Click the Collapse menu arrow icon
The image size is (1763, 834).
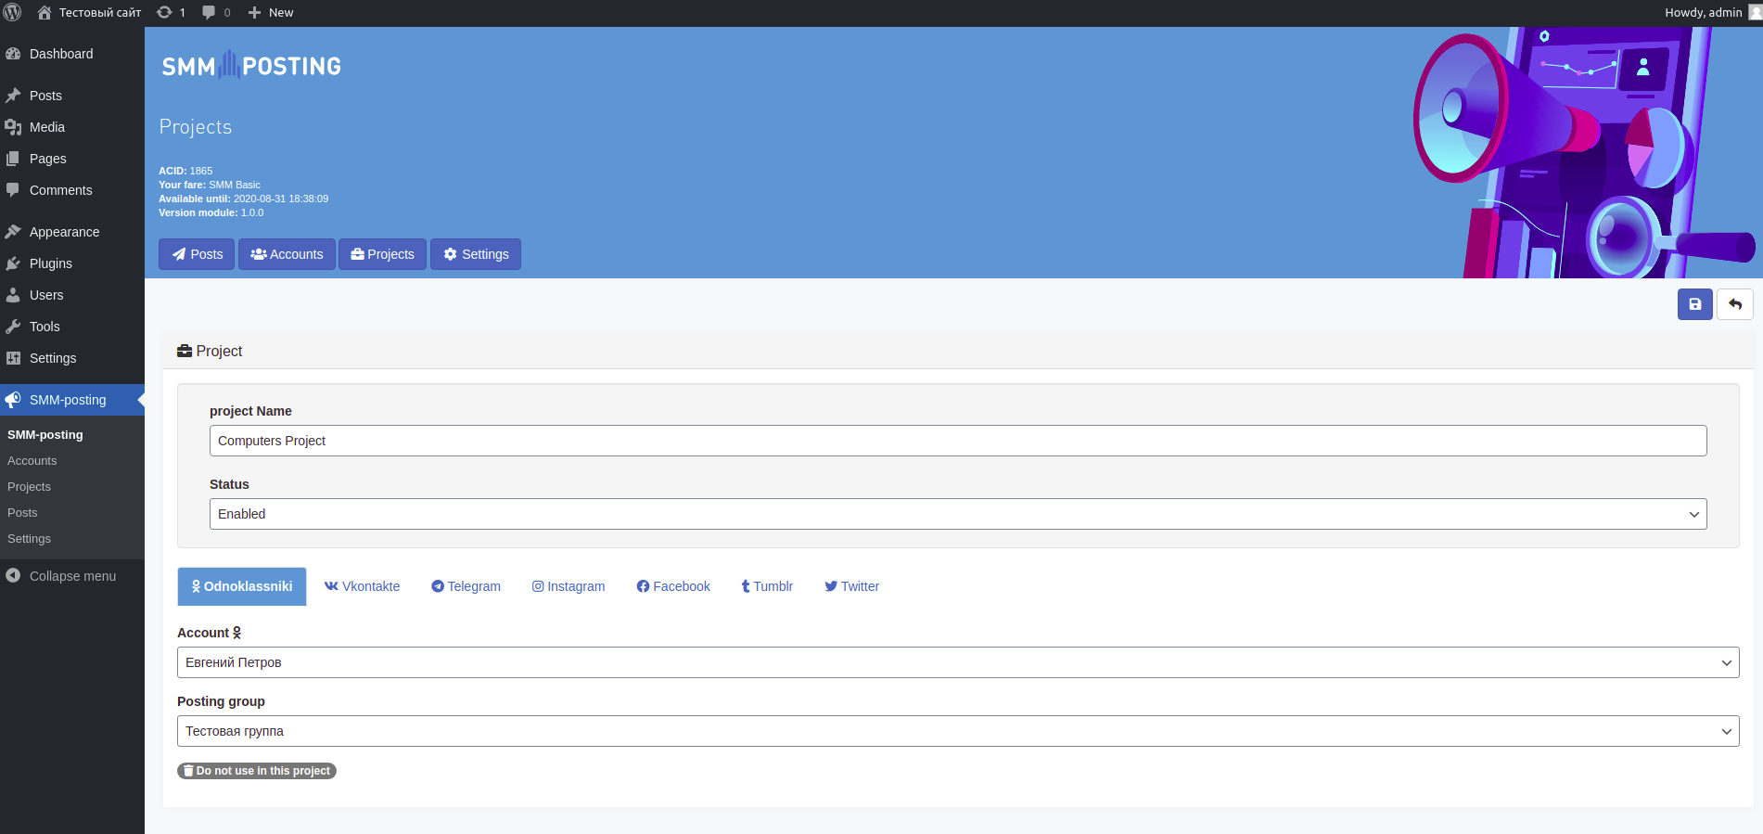13,576
